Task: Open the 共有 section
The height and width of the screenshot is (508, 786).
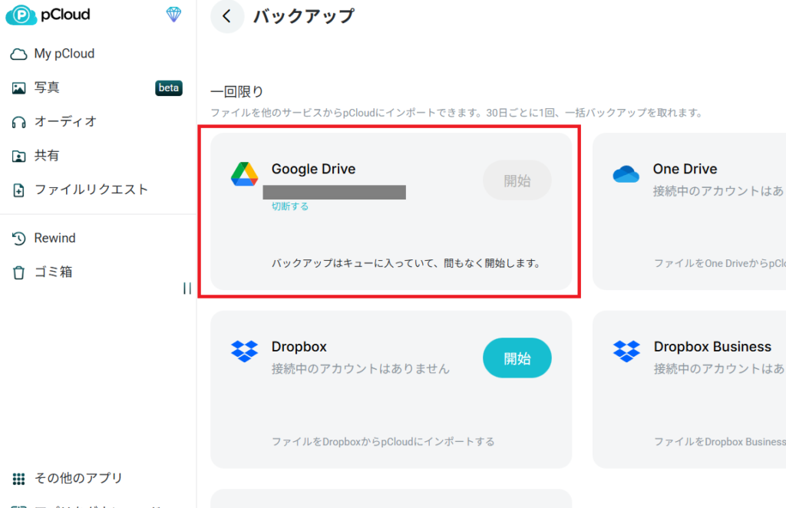Action: [47, 156]
